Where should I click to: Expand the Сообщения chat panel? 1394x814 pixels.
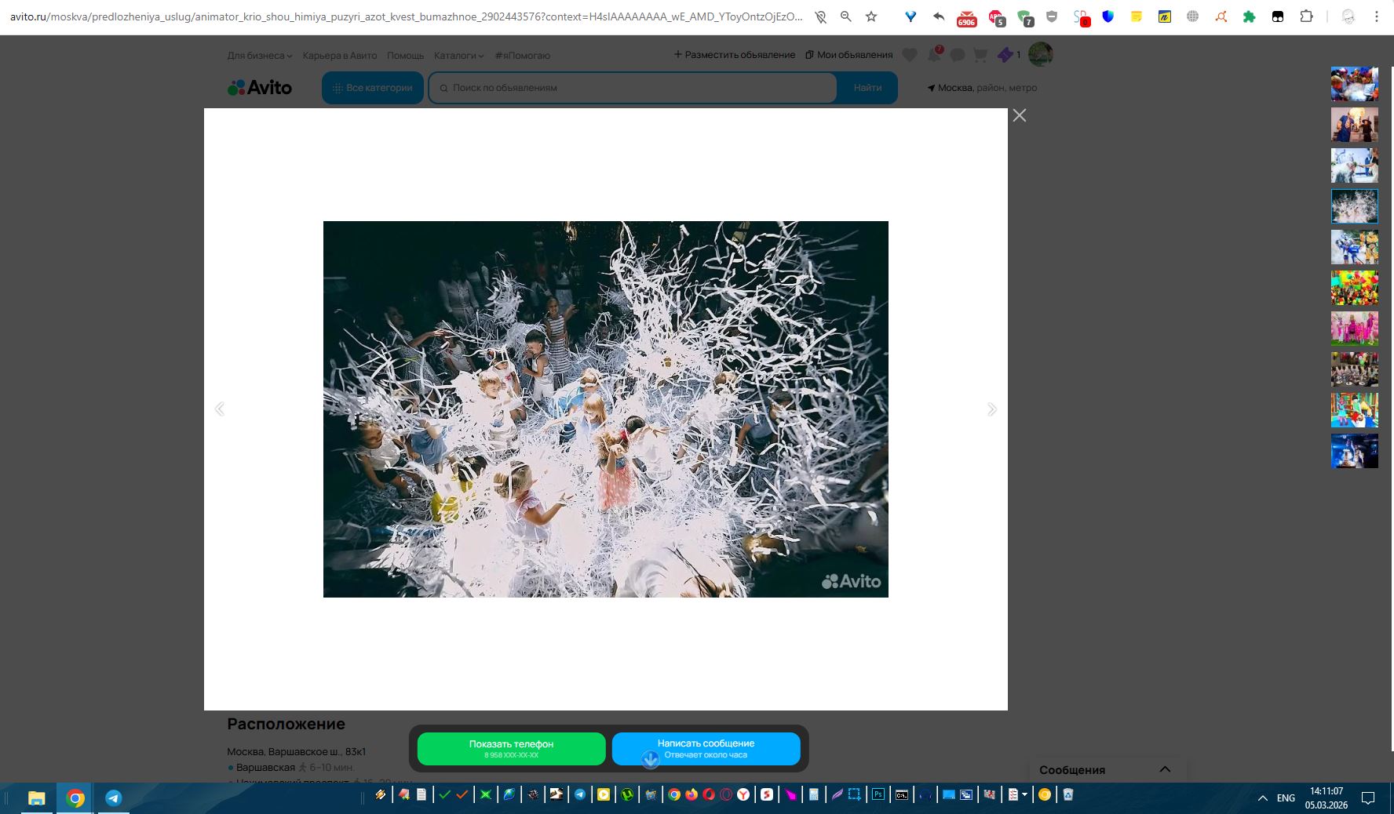pos(1165,769)
